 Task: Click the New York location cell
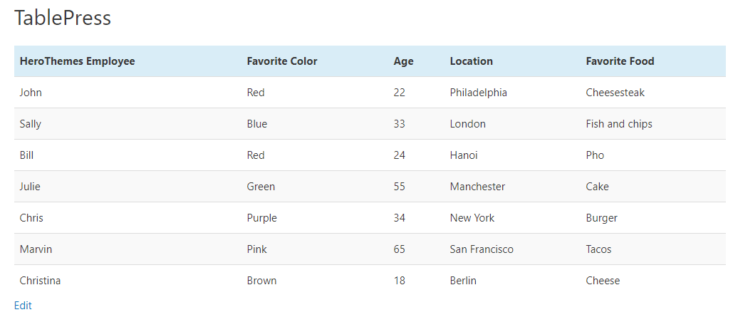tap(472, 218)
